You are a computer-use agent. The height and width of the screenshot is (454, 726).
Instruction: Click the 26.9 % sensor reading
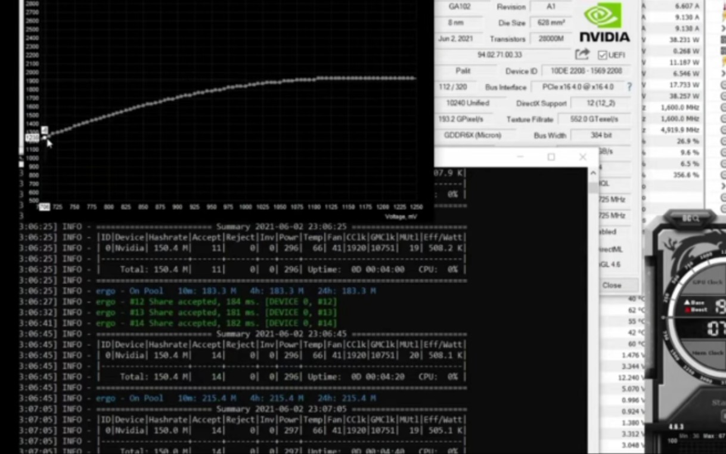pos(688,141)
